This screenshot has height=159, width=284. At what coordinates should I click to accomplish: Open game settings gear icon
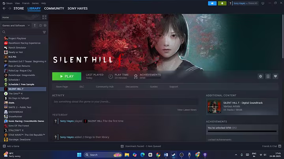(x=260, y=76)
